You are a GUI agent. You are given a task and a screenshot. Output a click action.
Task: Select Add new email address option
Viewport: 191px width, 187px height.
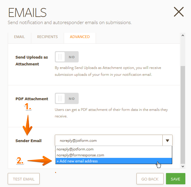click(77, 161)
